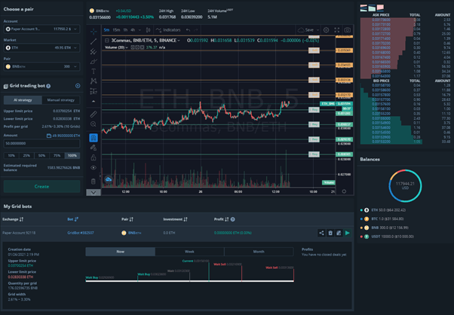This screenshot has width=454, height=315.
Task: Select the 5m timeframe
Action: 106,30
